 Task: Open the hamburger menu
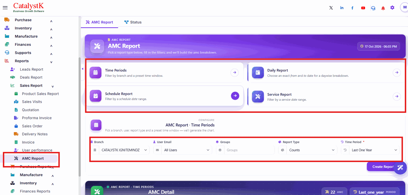5,8
